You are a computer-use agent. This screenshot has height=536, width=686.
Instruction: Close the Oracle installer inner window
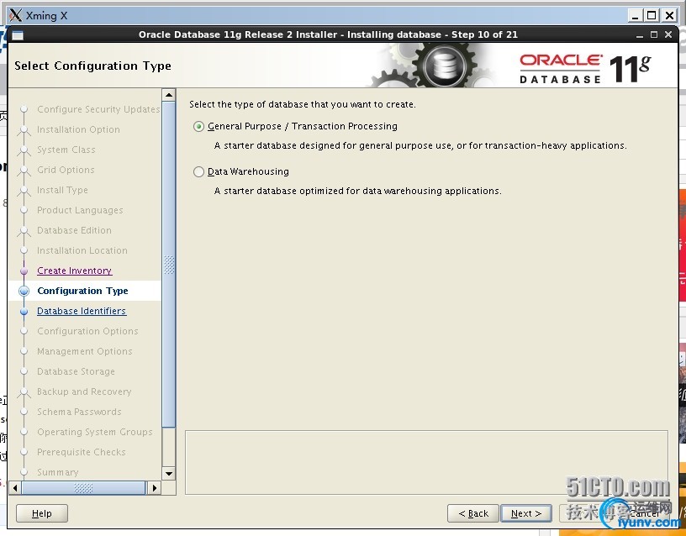pyautogui.click(x=668, y=34)
